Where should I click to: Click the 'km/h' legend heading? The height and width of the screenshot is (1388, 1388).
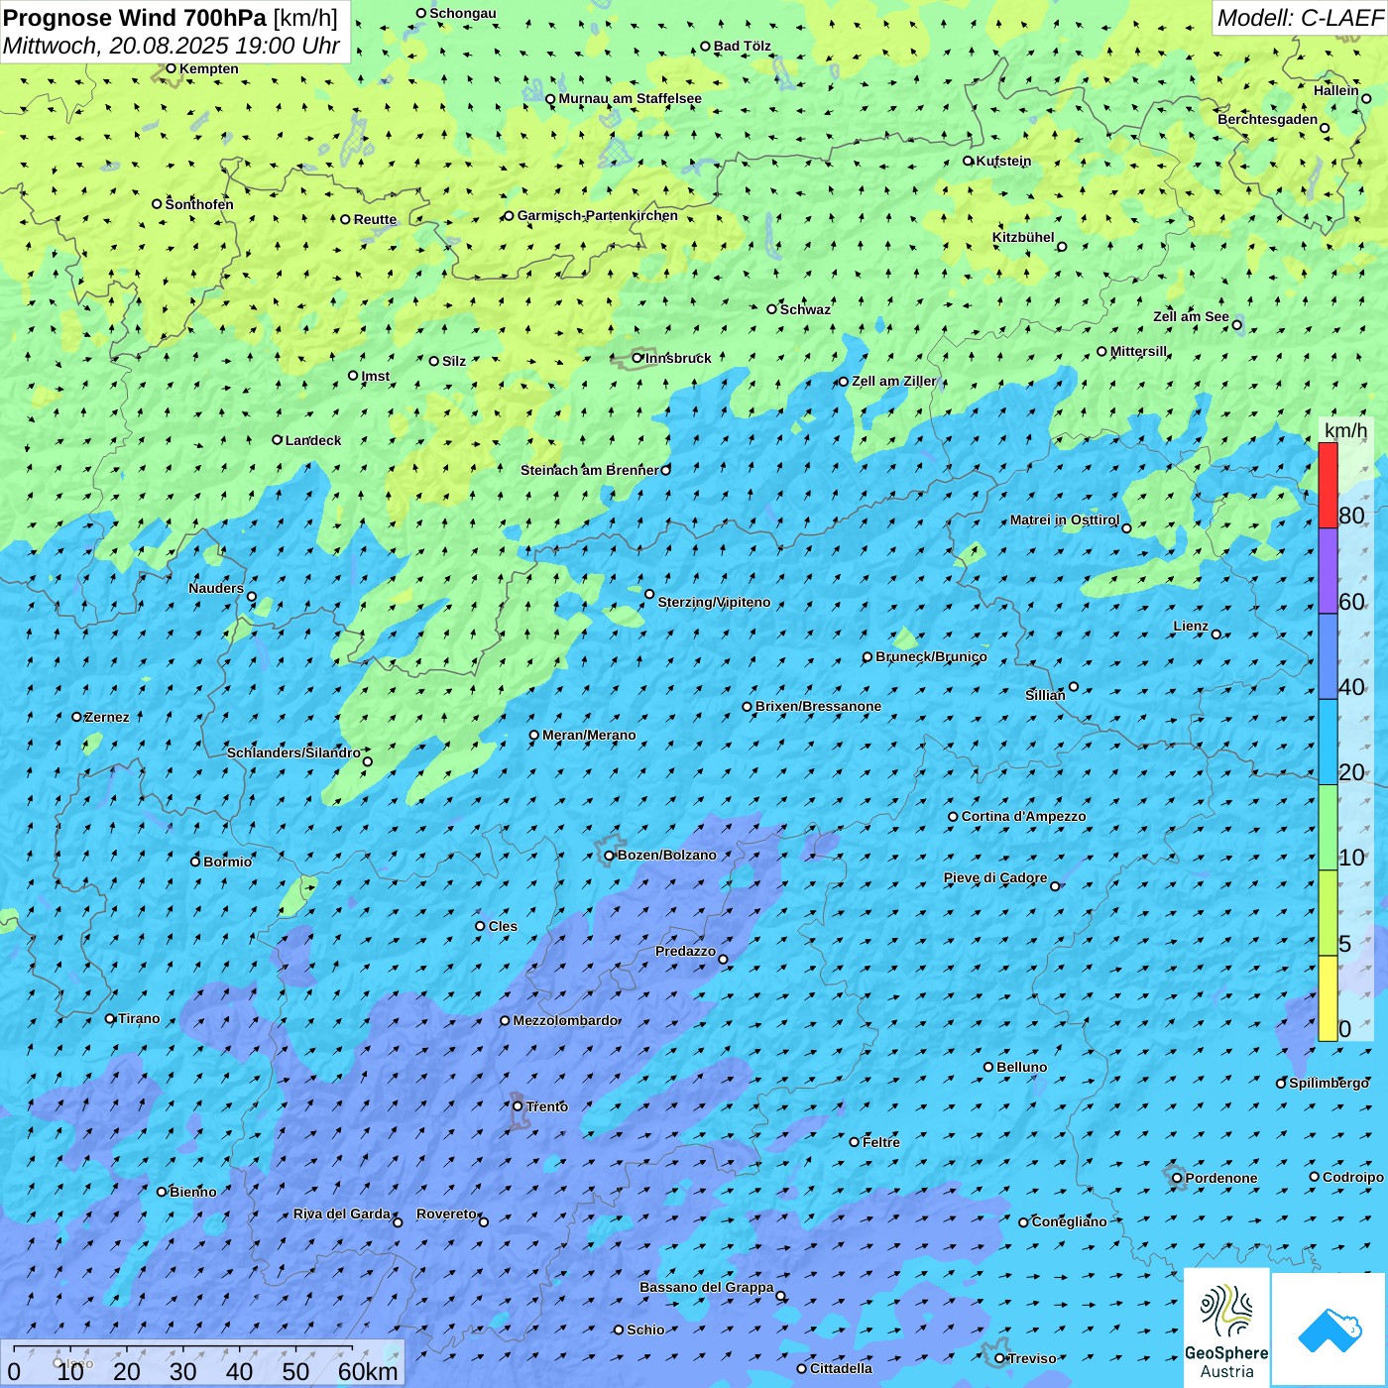click(1345, 430)
